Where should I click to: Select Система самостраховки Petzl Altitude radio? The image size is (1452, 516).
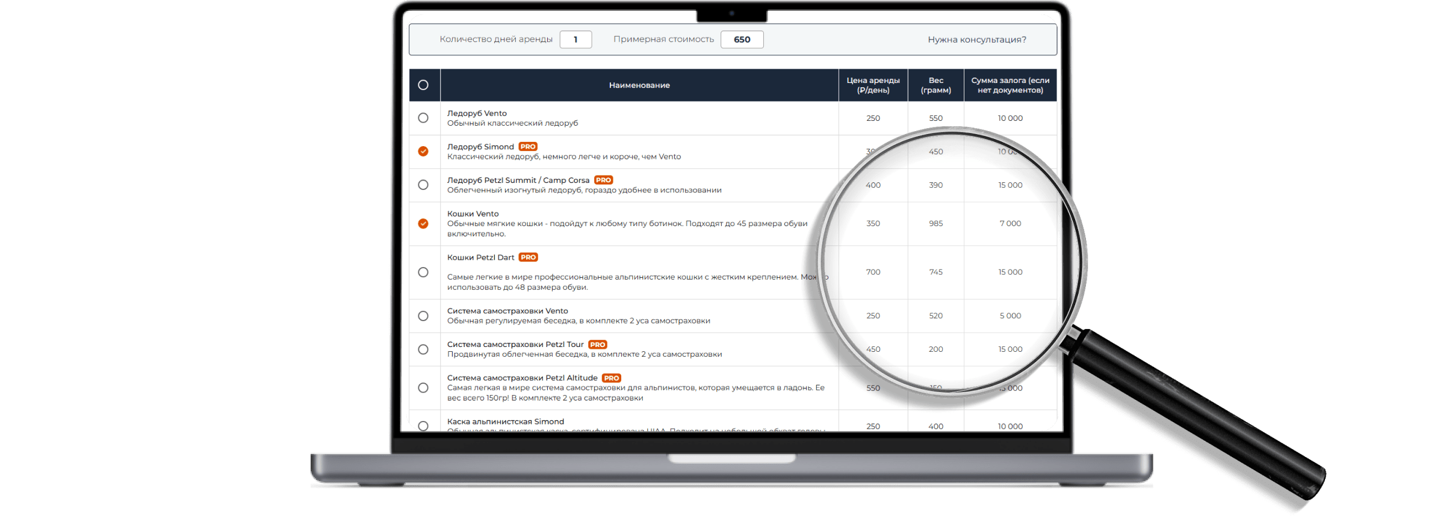pos(423,388)
